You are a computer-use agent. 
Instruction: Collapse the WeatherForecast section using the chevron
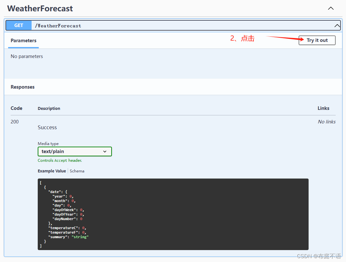pyautogui.click(x=331, y=8)
